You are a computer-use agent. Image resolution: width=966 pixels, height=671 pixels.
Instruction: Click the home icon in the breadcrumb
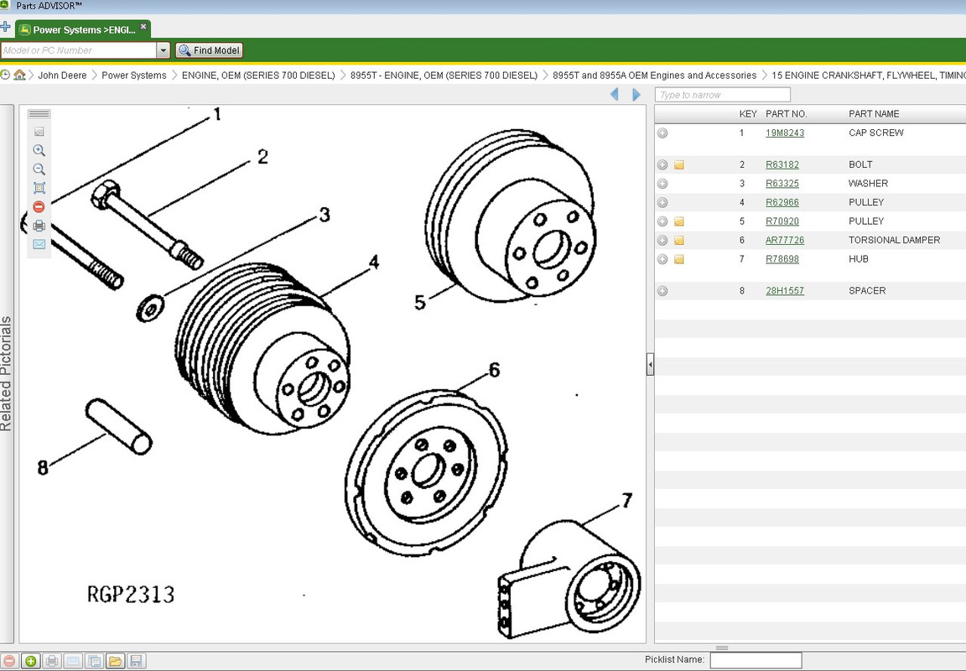point(20,75)
